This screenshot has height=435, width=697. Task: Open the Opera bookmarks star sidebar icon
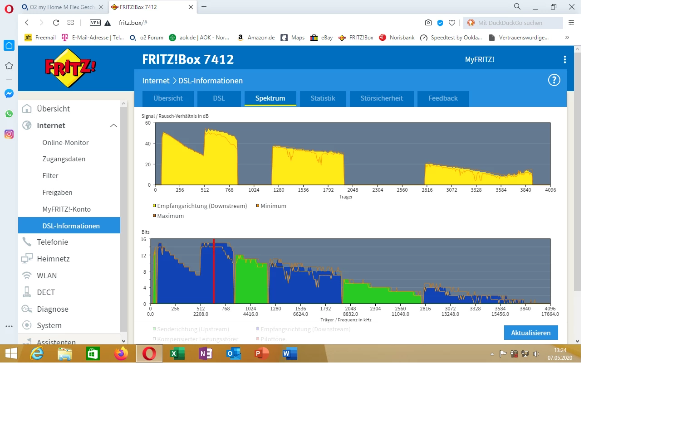[x=9, y=66]
